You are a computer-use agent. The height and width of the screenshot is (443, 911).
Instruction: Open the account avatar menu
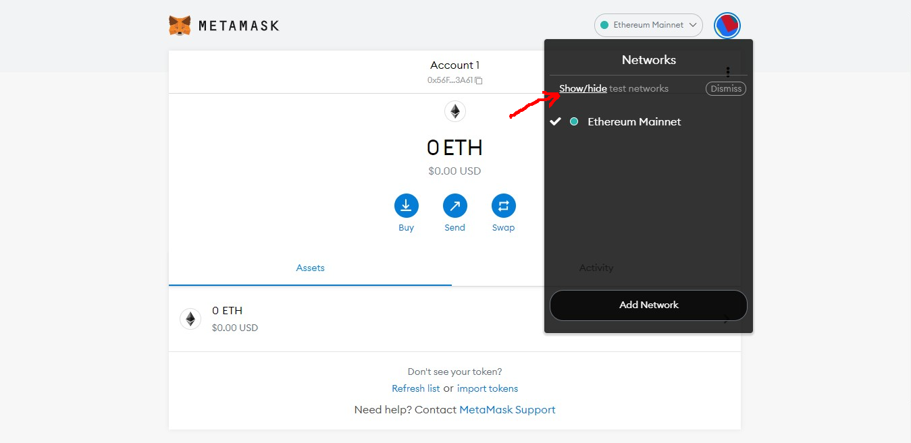(x=727, y=26)
